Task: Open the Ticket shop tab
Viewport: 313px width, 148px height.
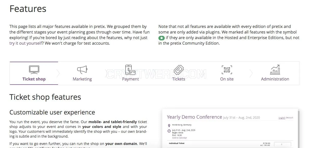Action: click(x=34, y=73)
